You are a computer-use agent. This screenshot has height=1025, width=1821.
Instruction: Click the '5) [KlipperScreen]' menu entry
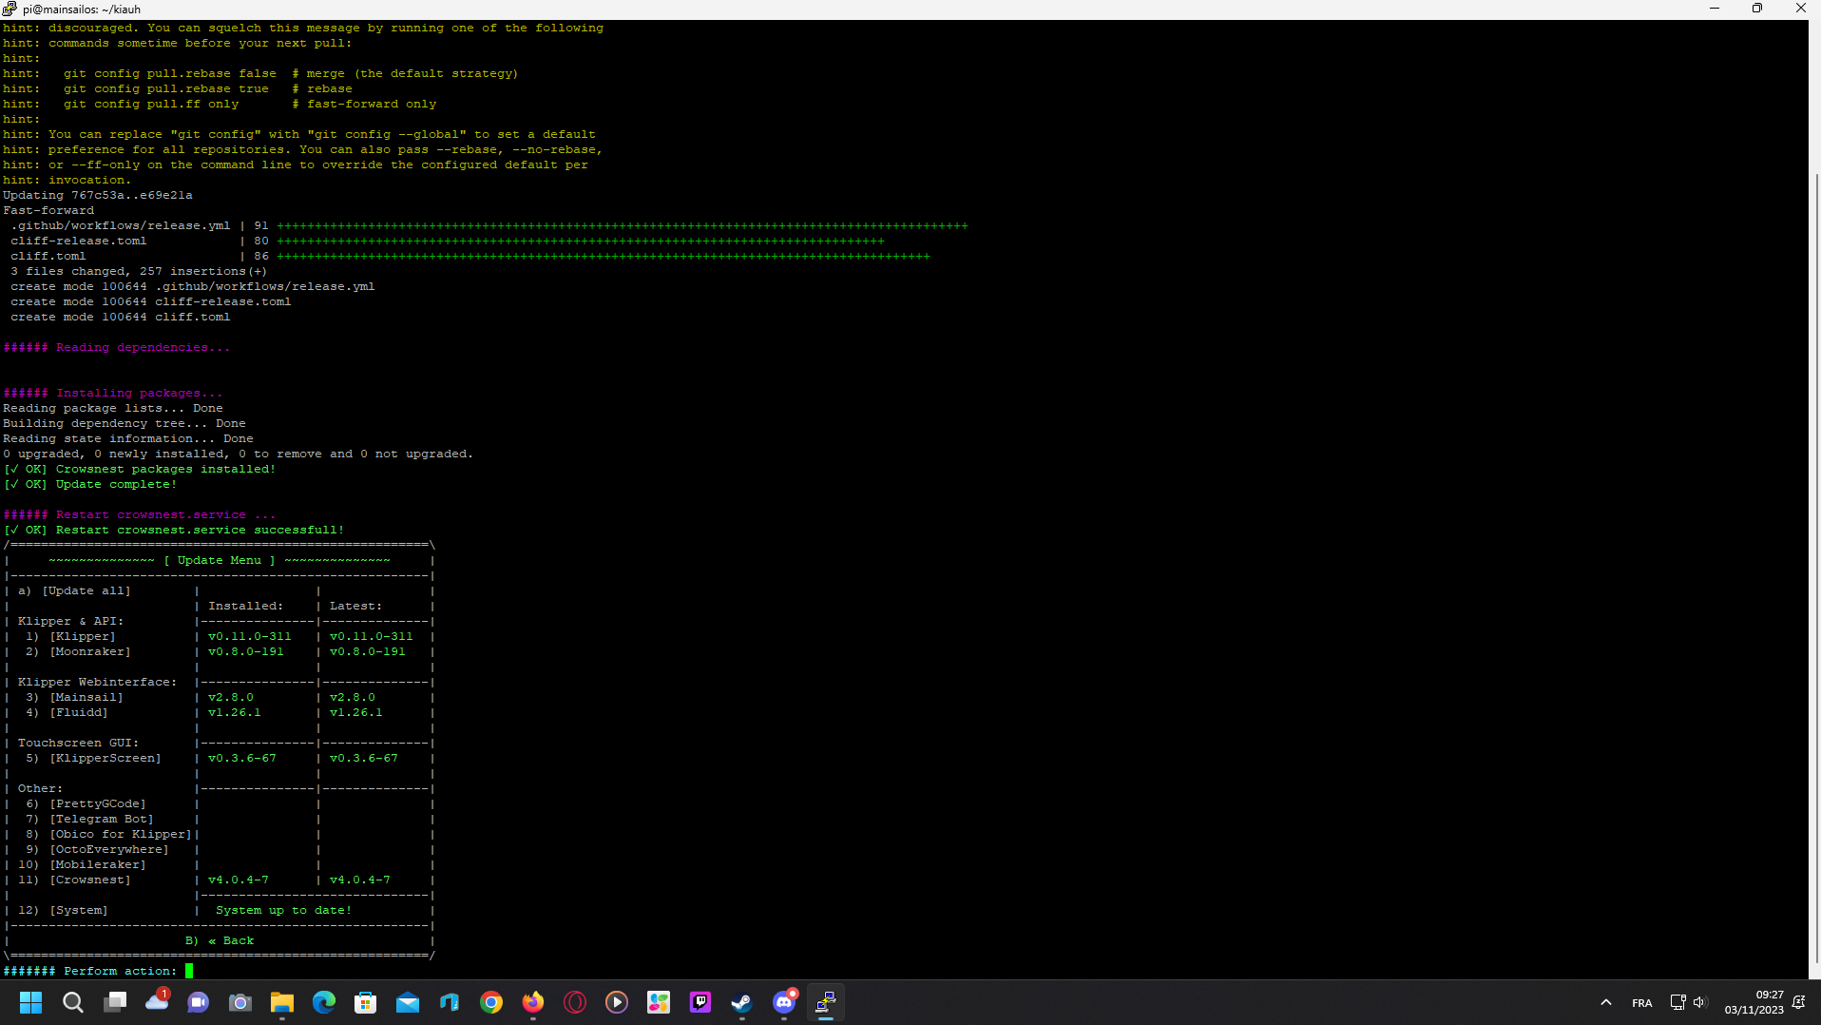(93, 758)
